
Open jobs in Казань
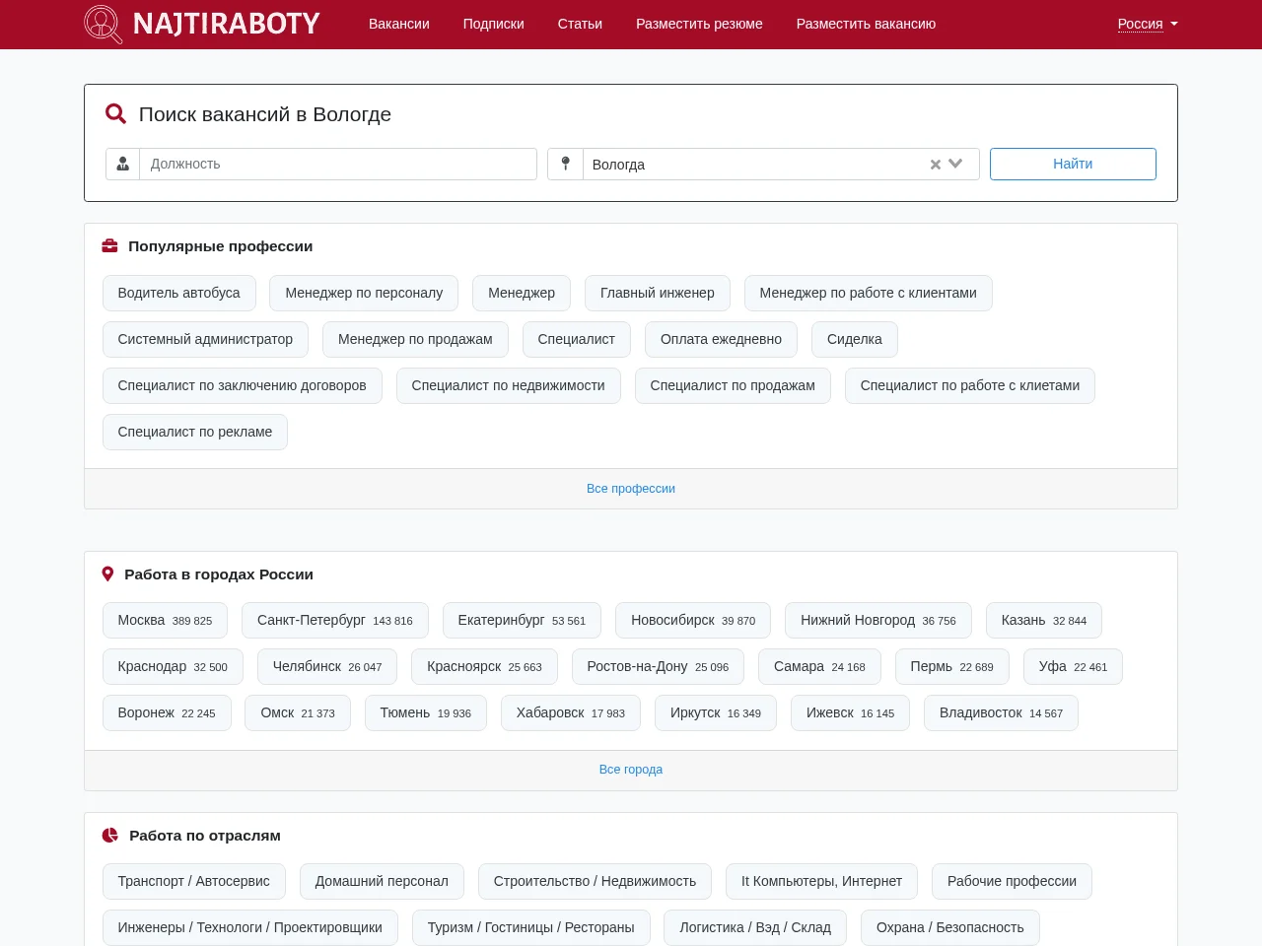1044,621
